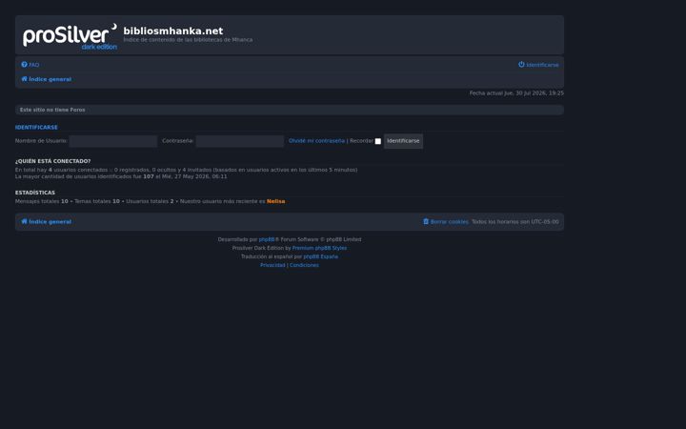
Task: Open phpBB link in footer credits
Action: coord(267,239)
